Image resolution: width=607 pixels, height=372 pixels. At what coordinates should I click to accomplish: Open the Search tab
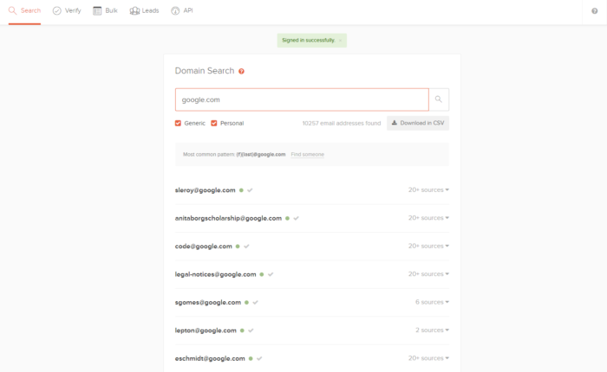(24, 11)
